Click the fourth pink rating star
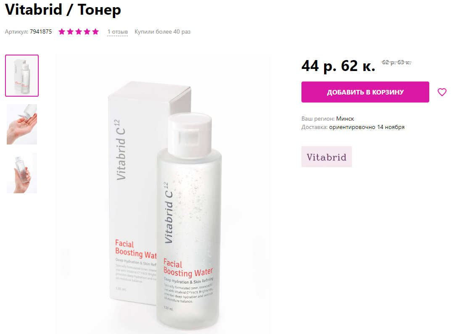The width and height of the screenshot is (457, 334). coord(87,32)
